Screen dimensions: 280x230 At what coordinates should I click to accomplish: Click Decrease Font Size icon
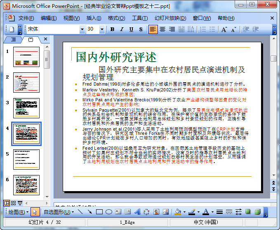233,29
